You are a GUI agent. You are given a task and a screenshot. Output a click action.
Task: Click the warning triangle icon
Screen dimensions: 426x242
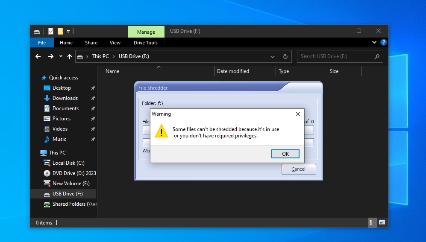point(162,131)
